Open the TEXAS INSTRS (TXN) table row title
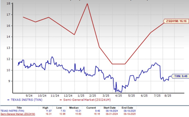Viewport: 189px width, 117px height. click(12, 111)
